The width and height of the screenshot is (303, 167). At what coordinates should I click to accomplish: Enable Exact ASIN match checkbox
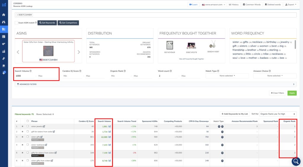tap(16, 23)
